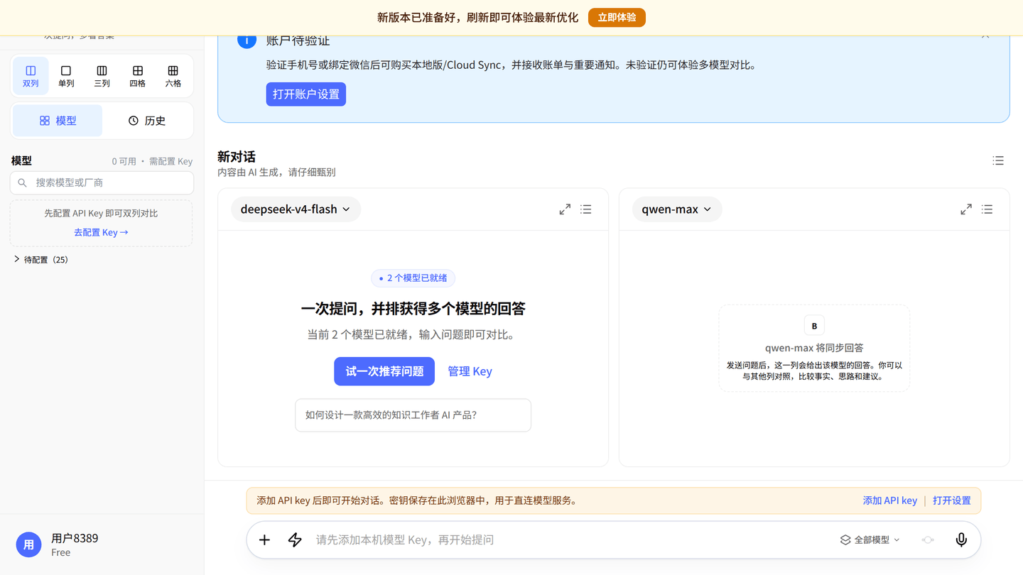This screenshot has width=1023, height=575.
Task: Click the qwen-max 将同步回答 text
Action: click(814, 348)
